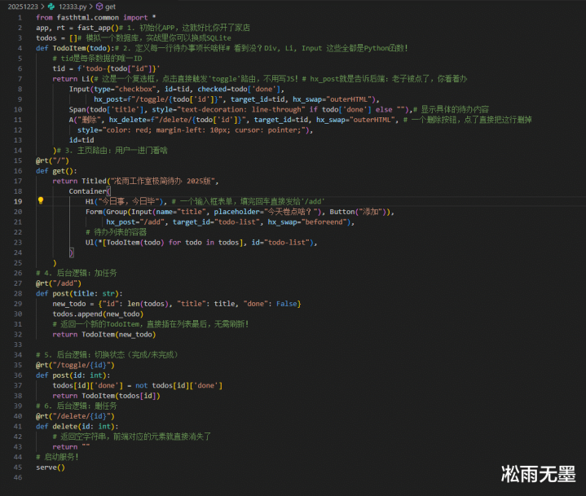The image size is (586, 496).
Task: Click 'return TodoItem(new_todo)'
Action: tap(104, 334)
